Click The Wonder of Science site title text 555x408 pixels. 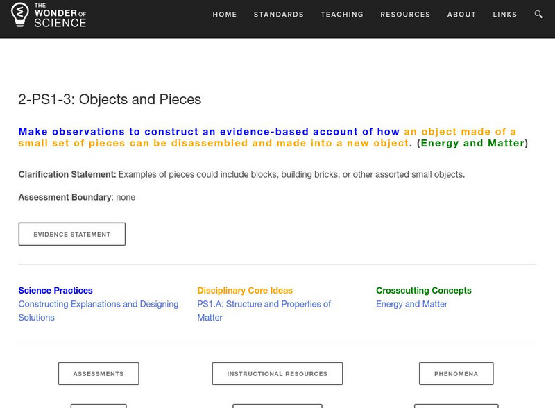pos(60,15)
